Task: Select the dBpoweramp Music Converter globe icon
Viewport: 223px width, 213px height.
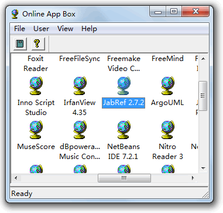Action: pos(80,130)
